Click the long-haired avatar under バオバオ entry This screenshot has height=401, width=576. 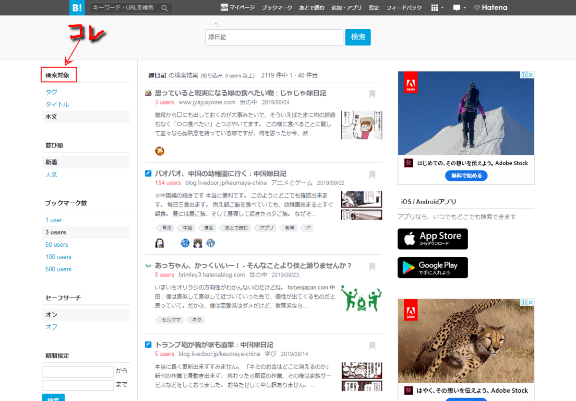tap(160, 243)
